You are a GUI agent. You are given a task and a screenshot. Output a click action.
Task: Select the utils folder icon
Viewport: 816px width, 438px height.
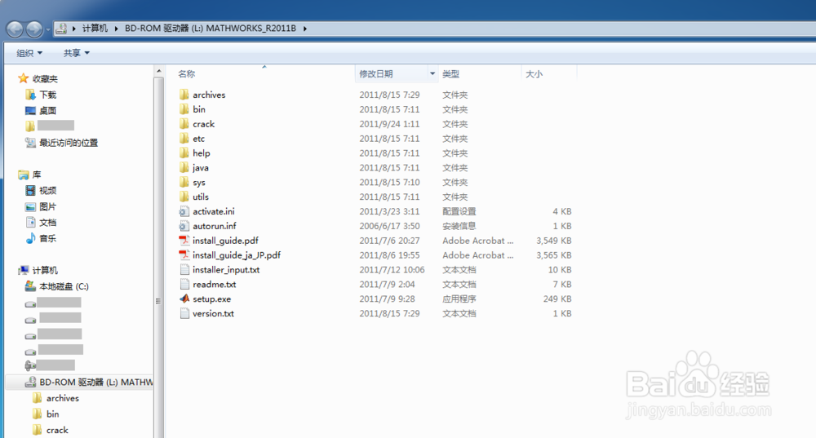(x=184, y=196)
